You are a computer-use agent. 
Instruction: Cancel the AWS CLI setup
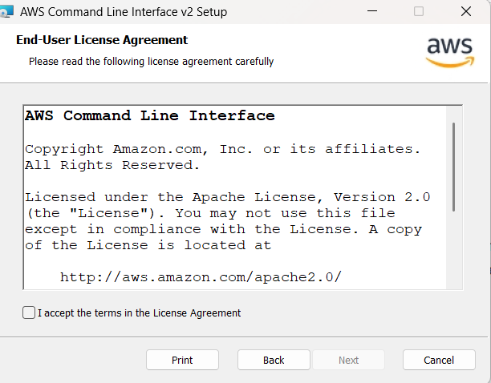(x=439, y=360)
